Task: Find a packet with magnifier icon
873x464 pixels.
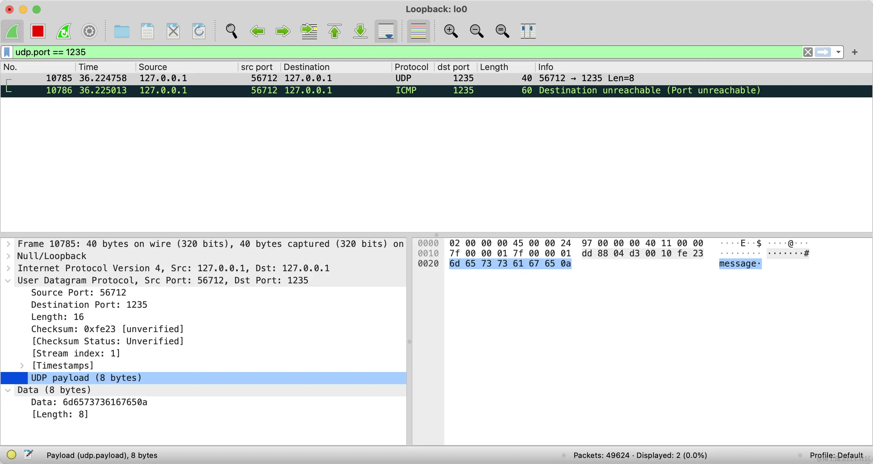Action: pos(232,31)
